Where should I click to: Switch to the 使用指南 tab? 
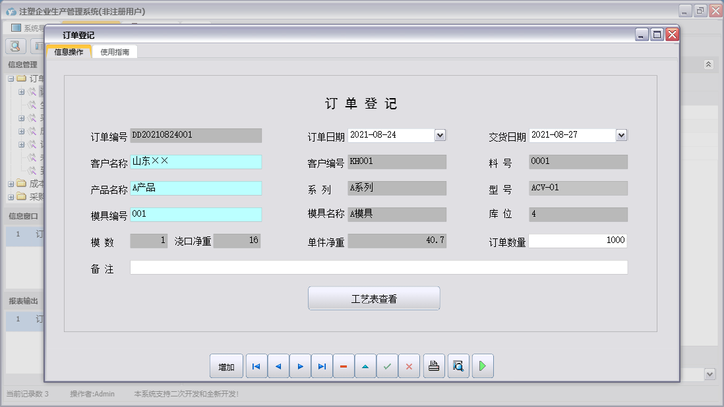115,51
